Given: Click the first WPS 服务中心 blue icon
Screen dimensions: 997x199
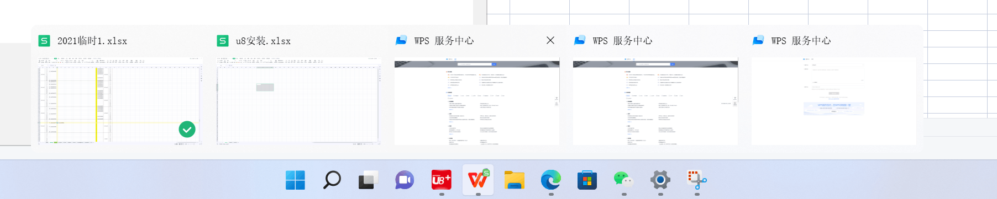Looking at the screenshot, I should (401, 40).
